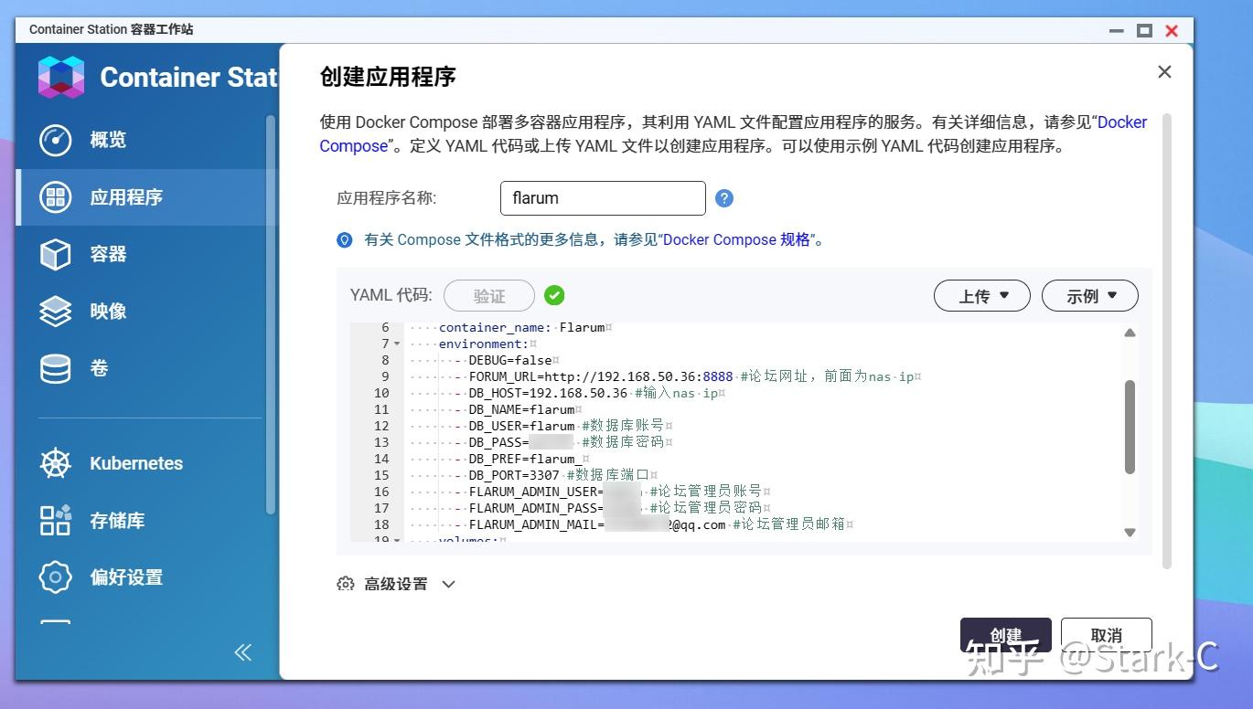Click the Kubernetes helm wheel icon

55,463
